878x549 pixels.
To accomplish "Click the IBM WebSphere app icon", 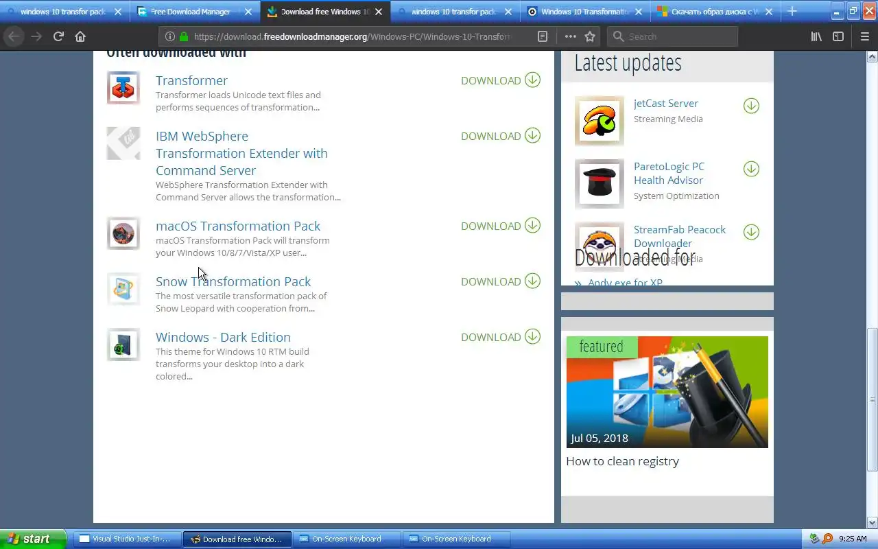I will [x=123, y=143].
